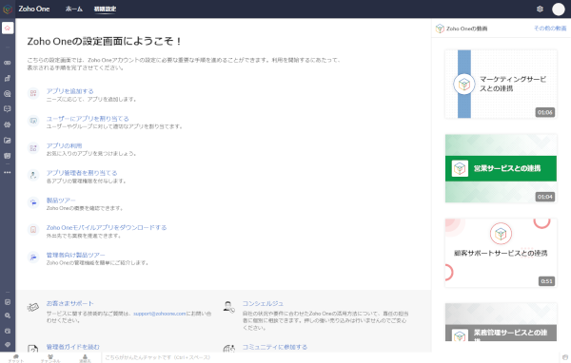Click the support@zohoone.com email link
This screenshot has width=571, height=363.
point(160,314)
